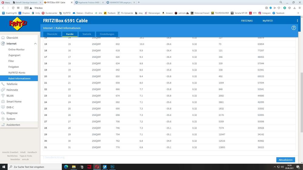
Task: Switch to Pegelwerte Fritzbox 6490 tab
Action: (x=89, y=2)
